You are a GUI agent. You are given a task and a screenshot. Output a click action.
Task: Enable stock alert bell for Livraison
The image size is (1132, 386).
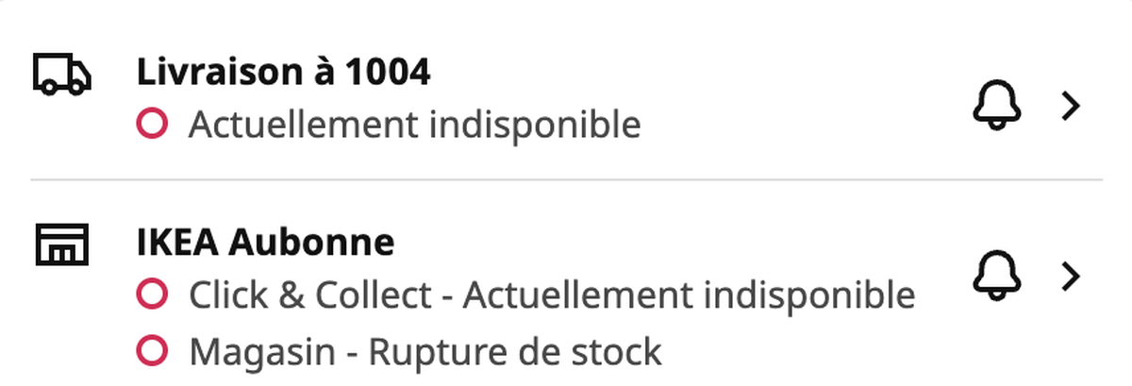click(x=997, y=107)
